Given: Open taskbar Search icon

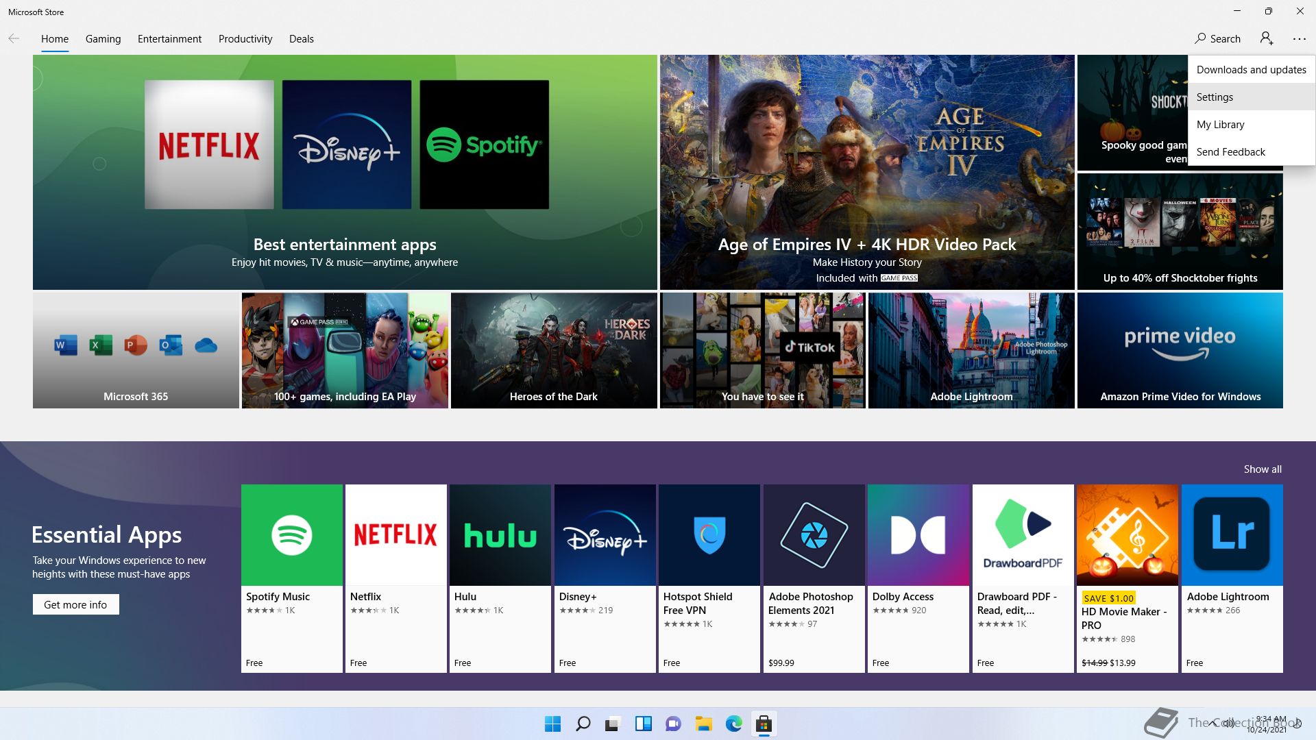Looking at the screenshot, I should click(583, 724).
